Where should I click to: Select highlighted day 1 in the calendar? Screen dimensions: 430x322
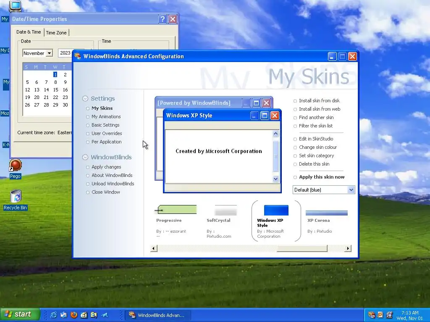pyautogui.click(x=55, y=75)
